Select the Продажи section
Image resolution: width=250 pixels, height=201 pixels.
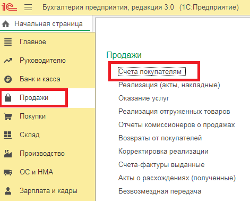click(x=47, y=98)
